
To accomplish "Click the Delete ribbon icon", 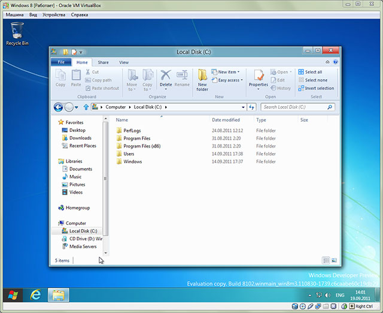I will point(166,80).
